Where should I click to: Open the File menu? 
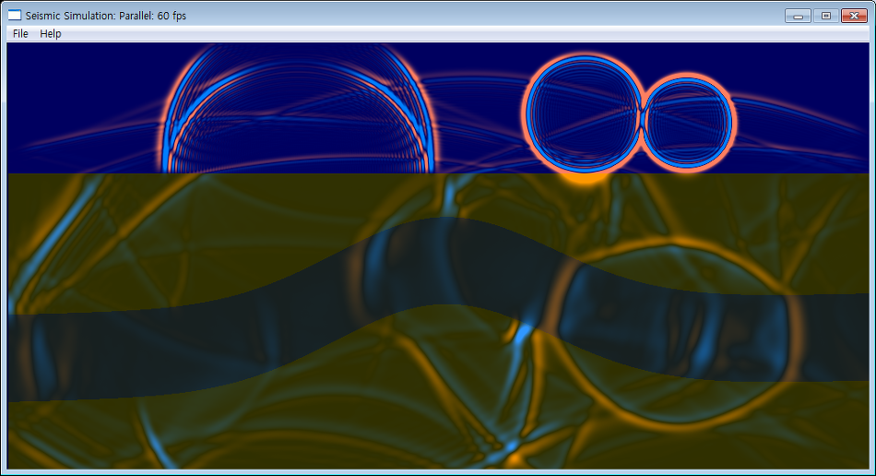20,33
